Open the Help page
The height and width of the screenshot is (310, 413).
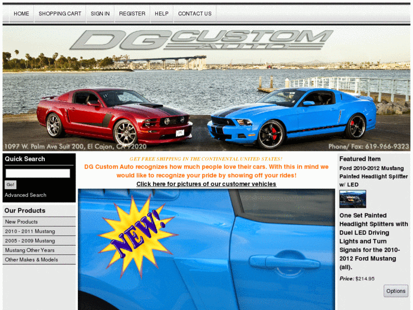click(x=161, y=14)
